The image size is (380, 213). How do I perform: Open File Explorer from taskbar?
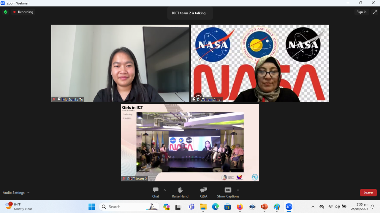203,207
